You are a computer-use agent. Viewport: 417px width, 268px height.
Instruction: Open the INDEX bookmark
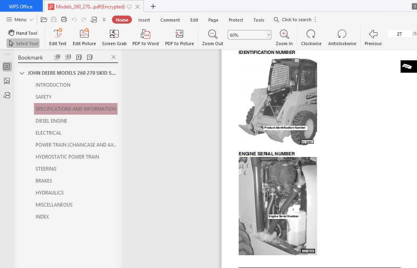click(x=42, y=217)
